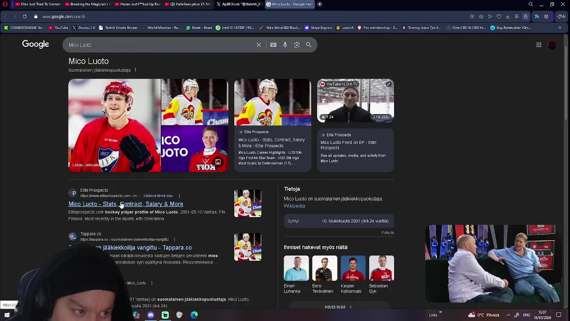Select Einari Luhanka in related people
The width and height of the screenshot is (570, 321).
pos(296,275)
